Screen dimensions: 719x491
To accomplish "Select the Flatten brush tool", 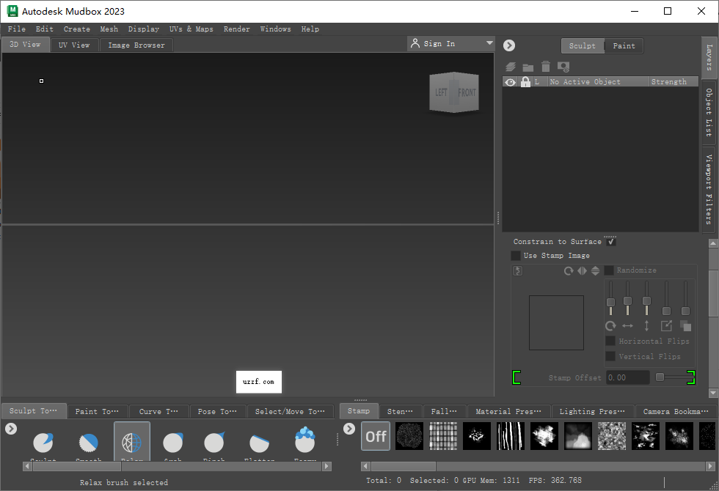I will (x=259, y=440).
